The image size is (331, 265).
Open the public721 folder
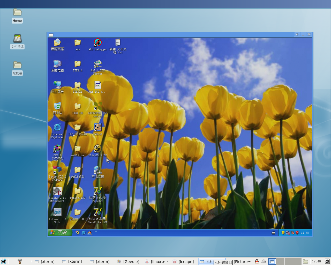(x=78, y=172)
